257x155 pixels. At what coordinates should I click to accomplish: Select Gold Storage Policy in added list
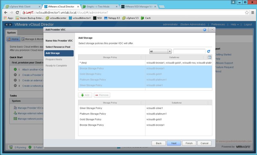(145, 119)
